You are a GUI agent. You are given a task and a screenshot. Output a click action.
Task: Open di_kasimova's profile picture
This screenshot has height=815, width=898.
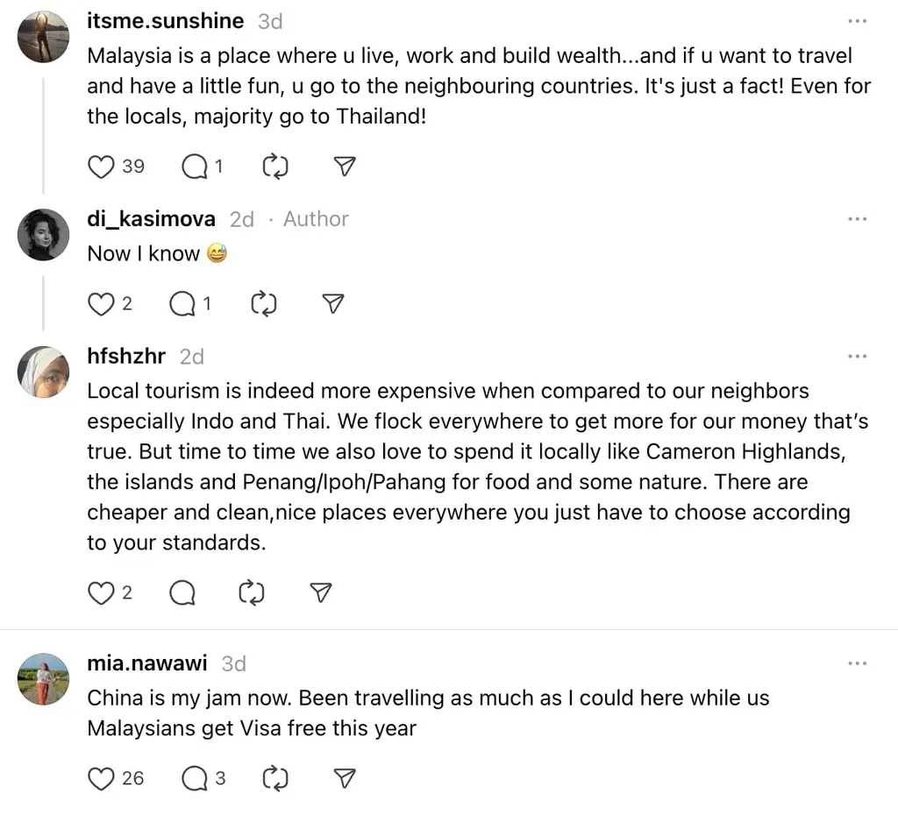[x=43, y=235]
